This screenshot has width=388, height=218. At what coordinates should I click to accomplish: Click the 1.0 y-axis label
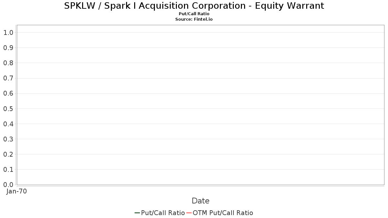tap(8, 33)
